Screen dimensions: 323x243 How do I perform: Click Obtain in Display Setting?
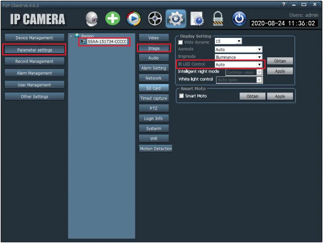(x=280, y=61)
